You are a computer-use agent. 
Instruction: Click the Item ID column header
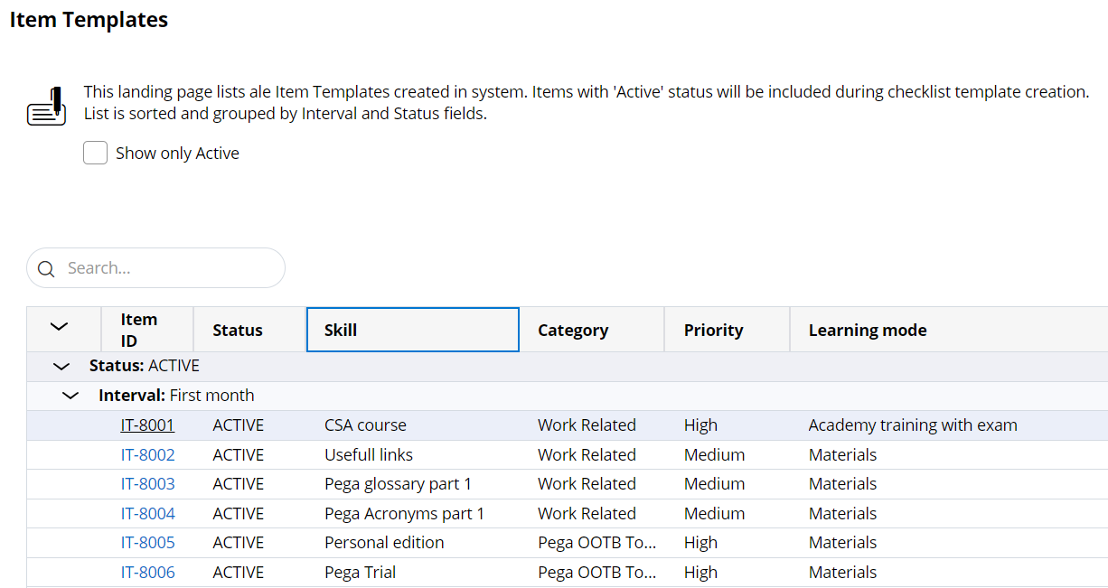coord(139,330)
